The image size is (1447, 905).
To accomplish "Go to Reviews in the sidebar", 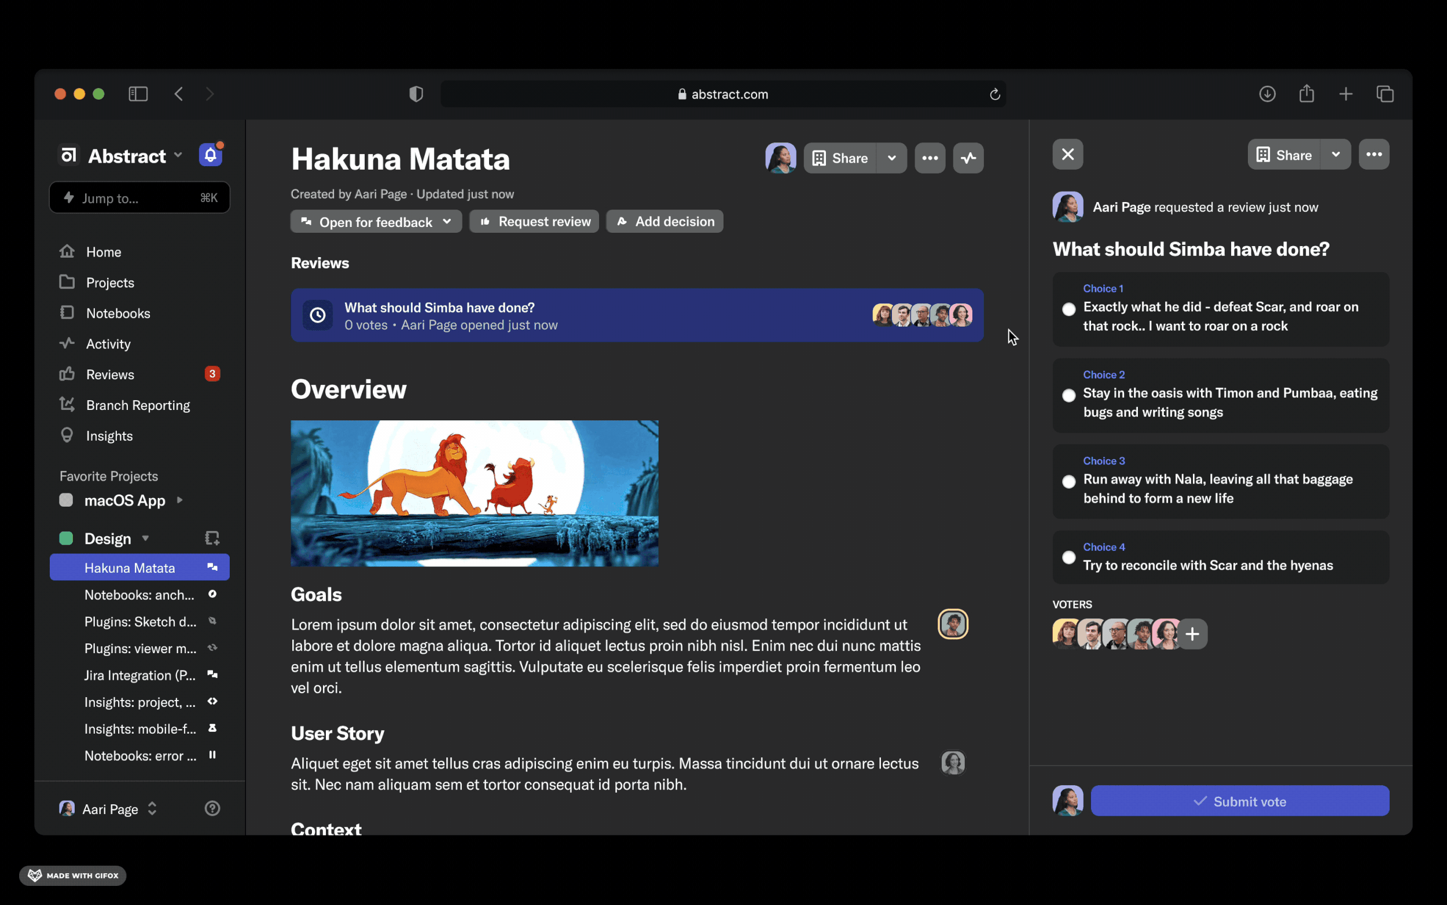I will pyautogui.click(x=110, y=374).
